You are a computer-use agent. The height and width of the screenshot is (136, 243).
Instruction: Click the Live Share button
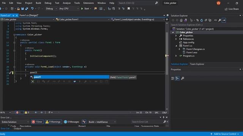tap(232, 9)
